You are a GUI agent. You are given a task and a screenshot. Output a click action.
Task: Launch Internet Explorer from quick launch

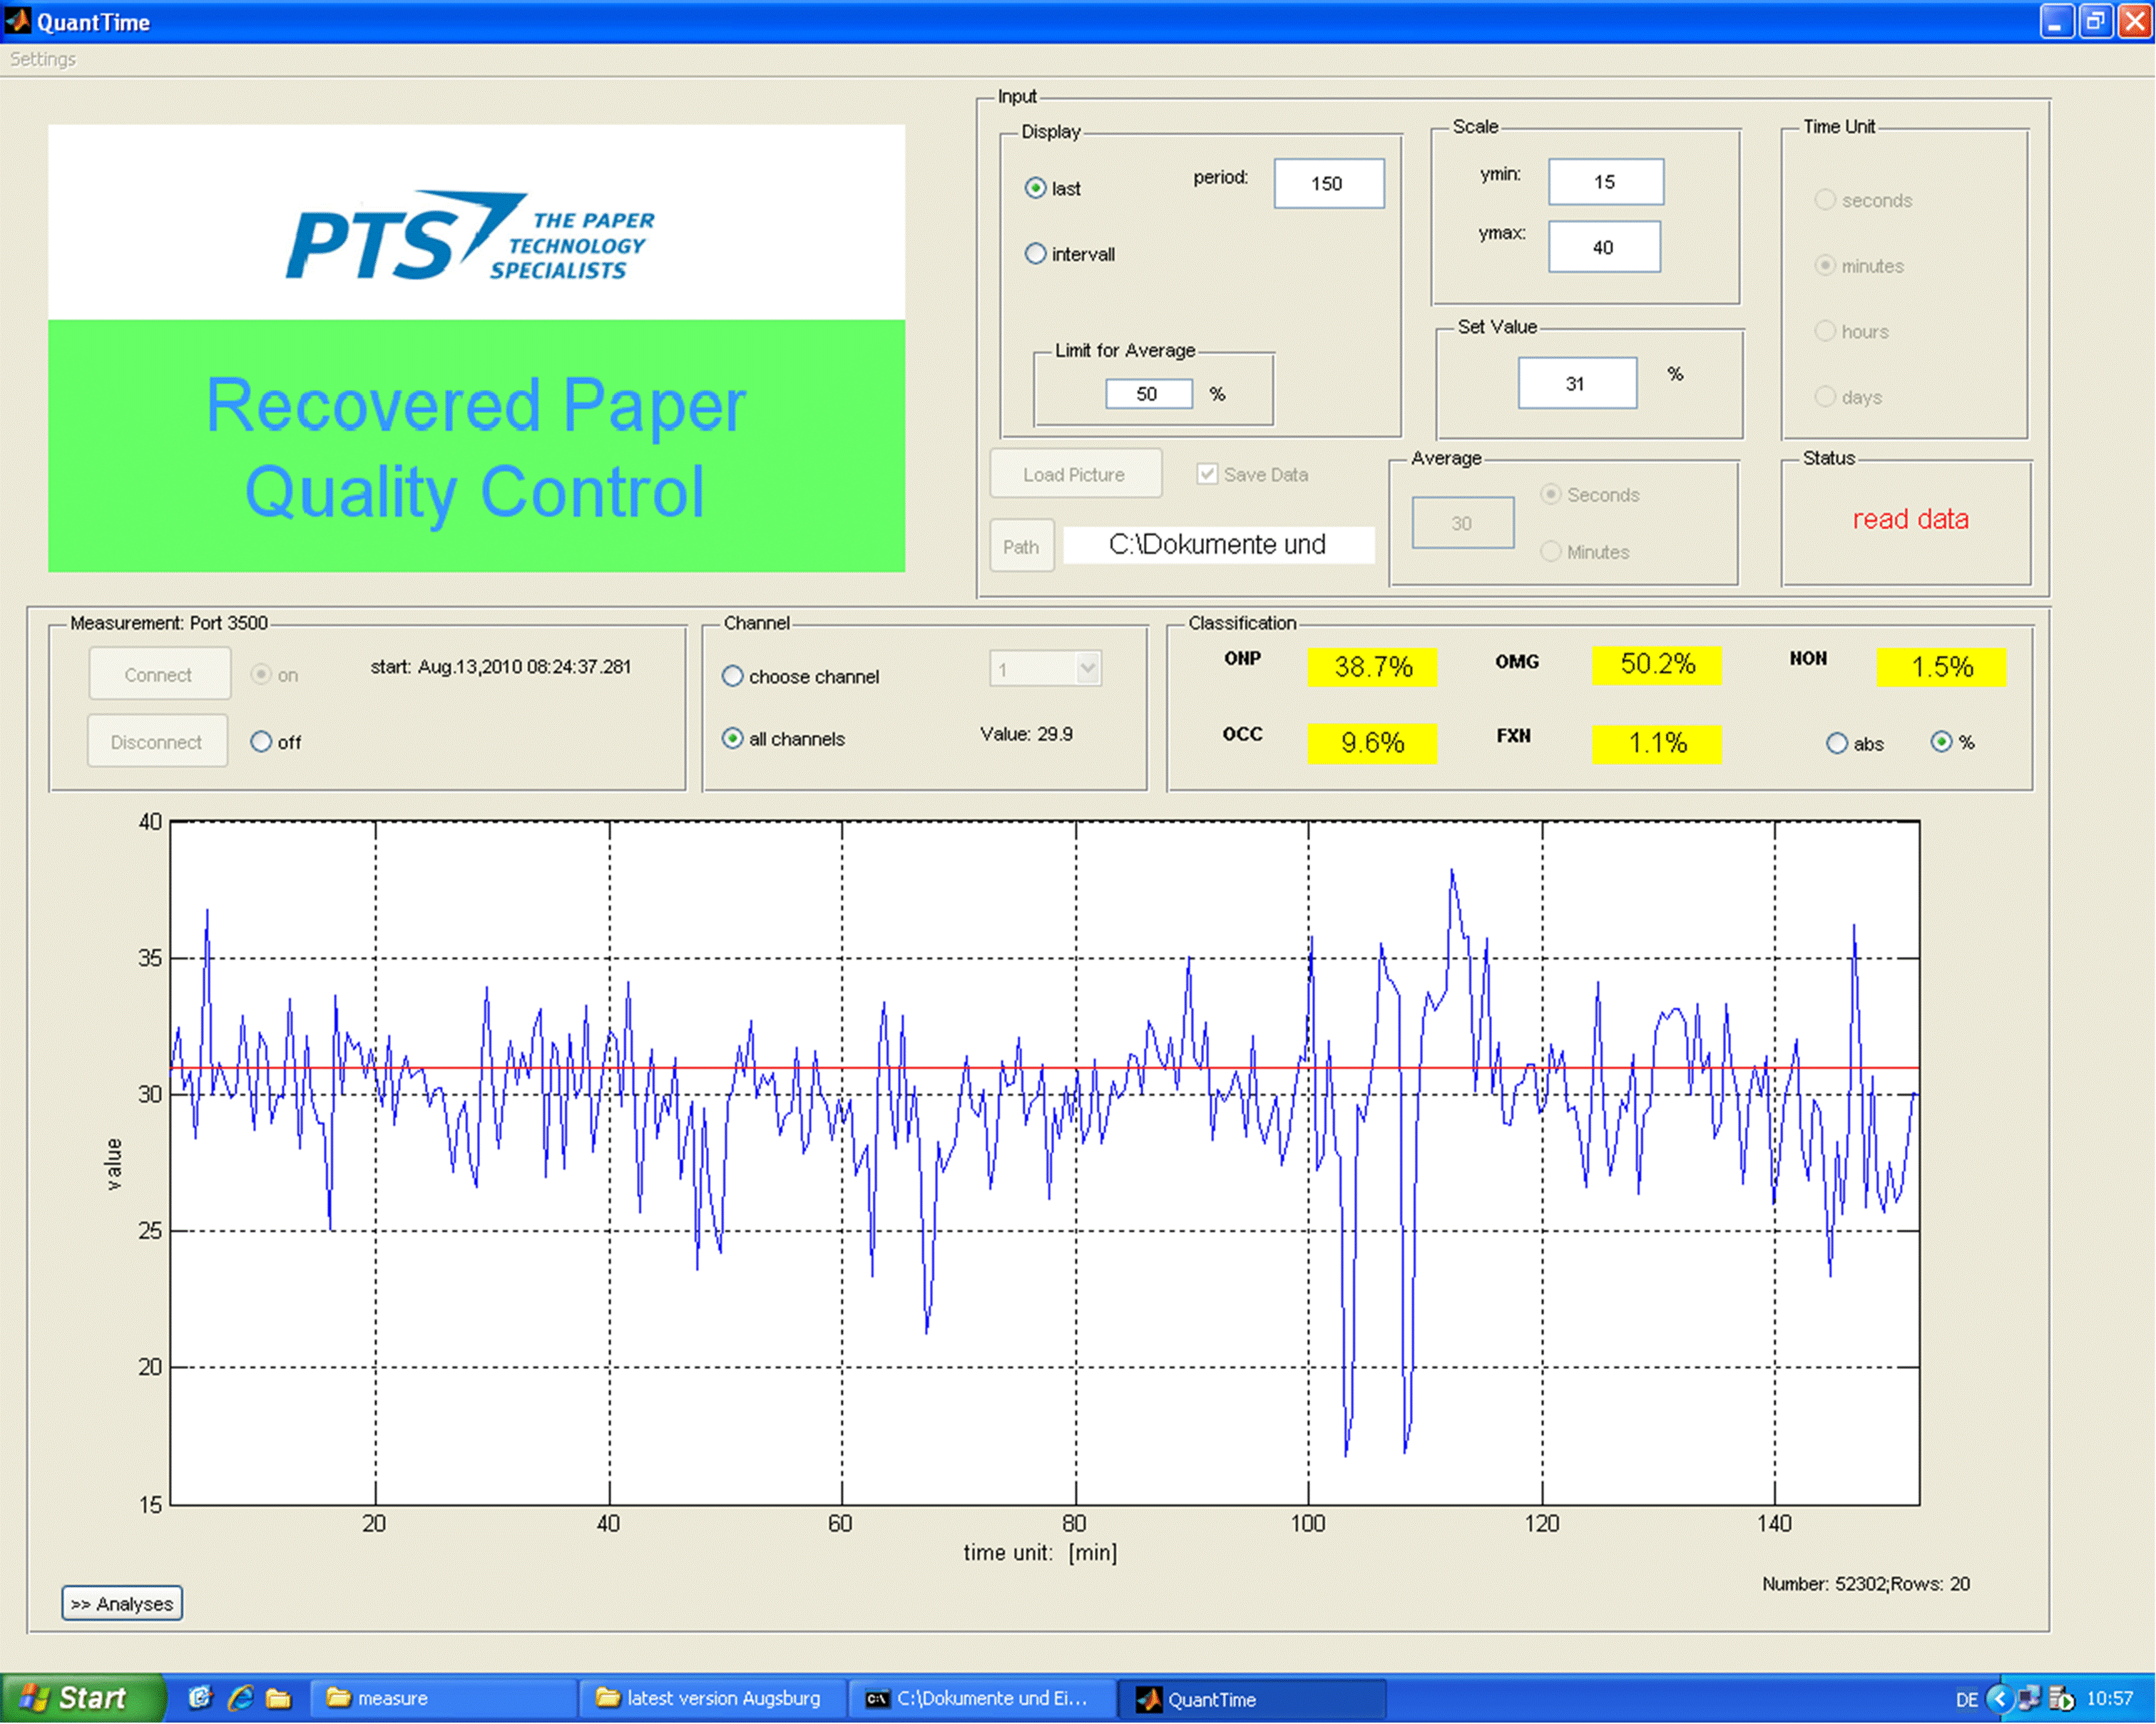tap(239, 1698)
